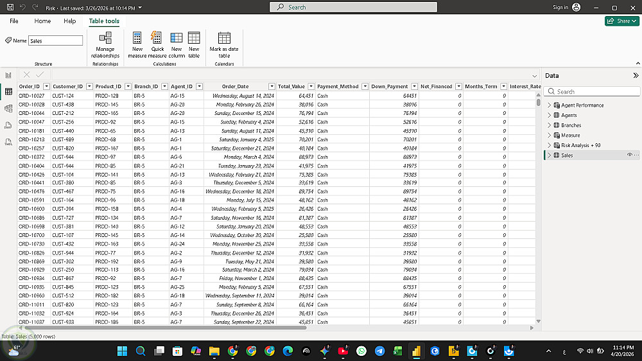
Task: Open Telegram from the taskbar
Action: pos(379,351)
